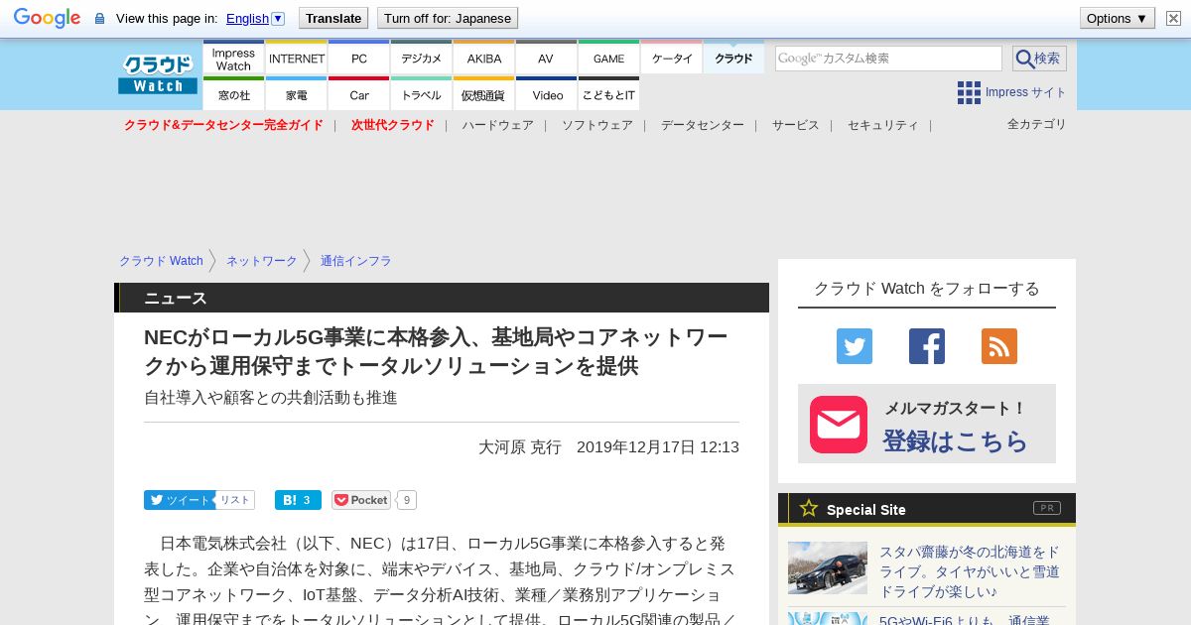Open the デジカメ tab
Image resolution: width=1191 pixels, height=625 pixels.
coord(421,58)
